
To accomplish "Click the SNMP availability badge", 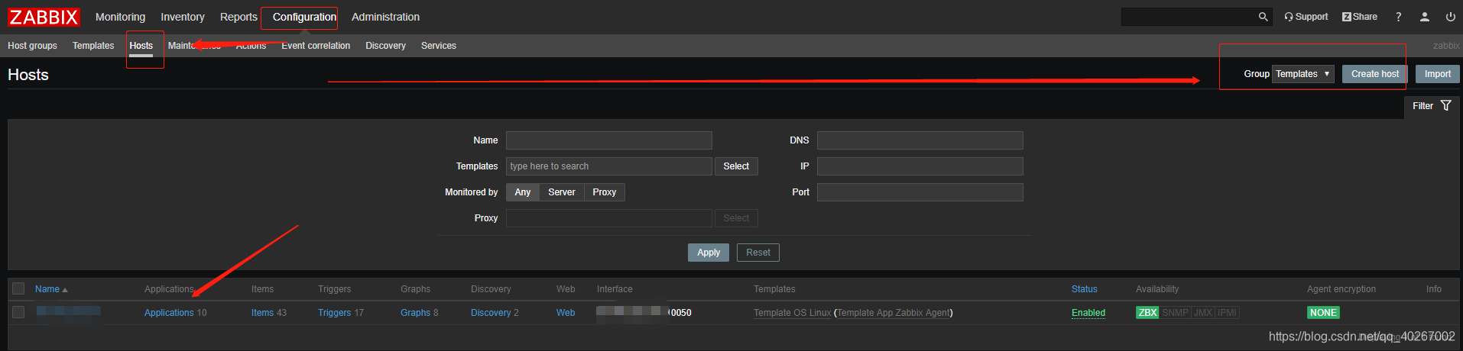I will click(1176, 313).
